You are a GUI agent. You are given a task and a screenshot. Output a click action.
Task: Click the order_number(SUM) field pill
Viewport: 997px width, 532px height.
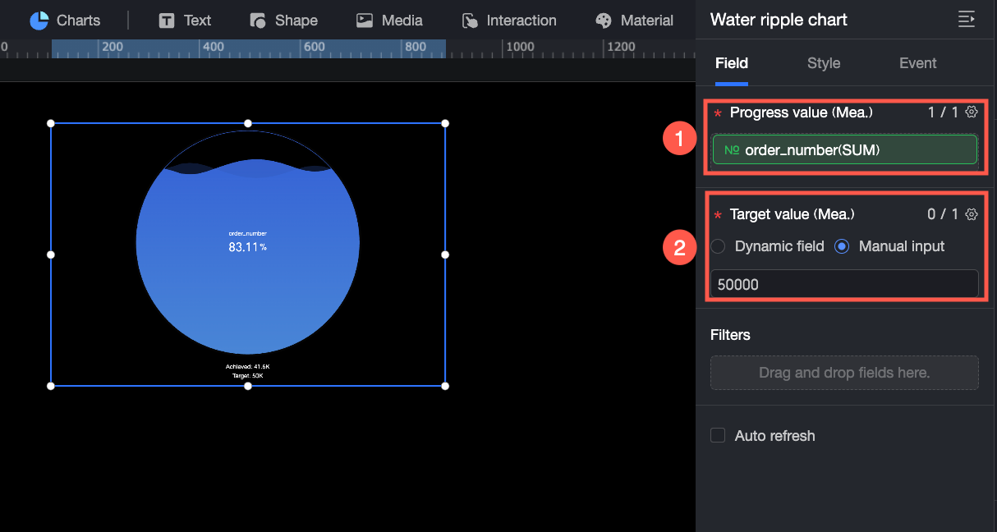(x=845, y=150)
